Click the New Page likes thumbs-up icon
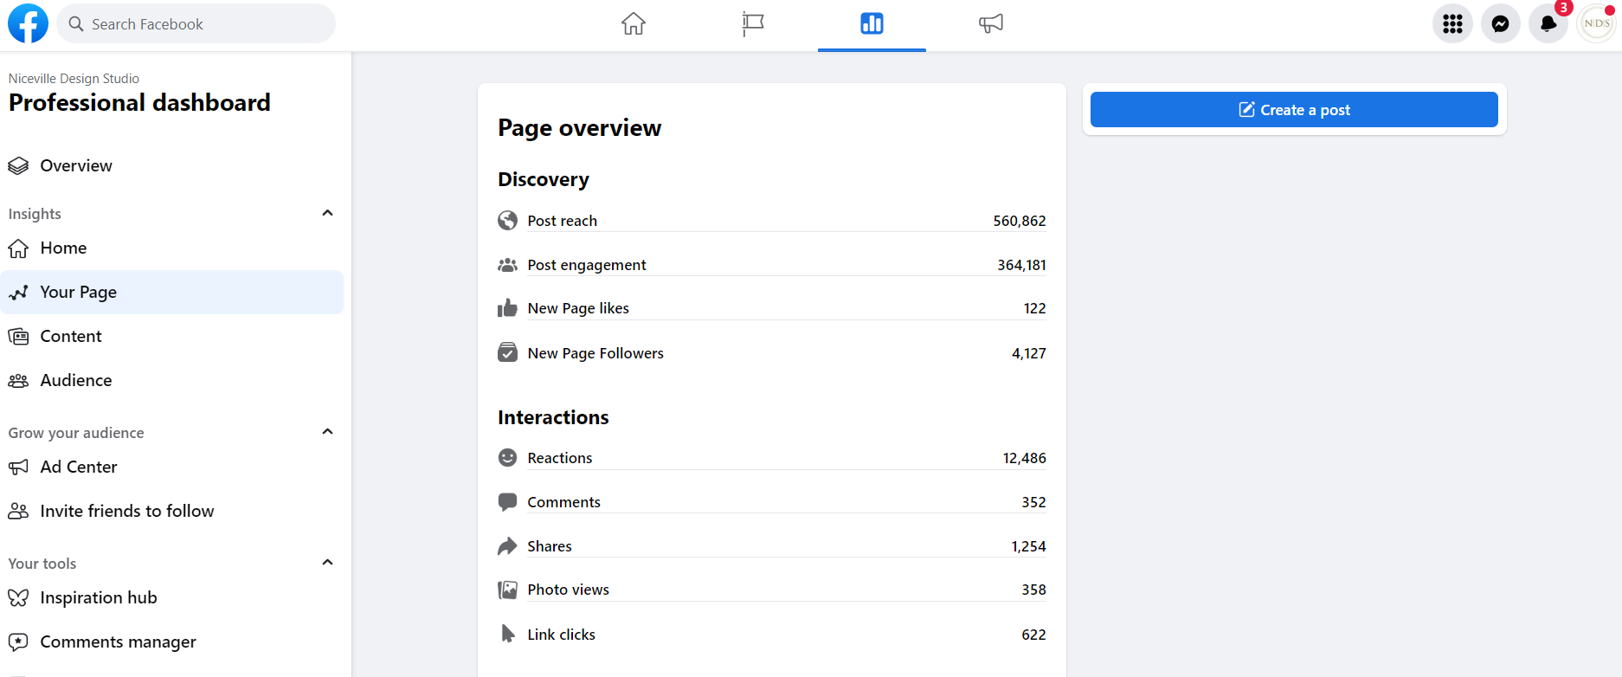 pyautogui.click(x=508, y=308)
